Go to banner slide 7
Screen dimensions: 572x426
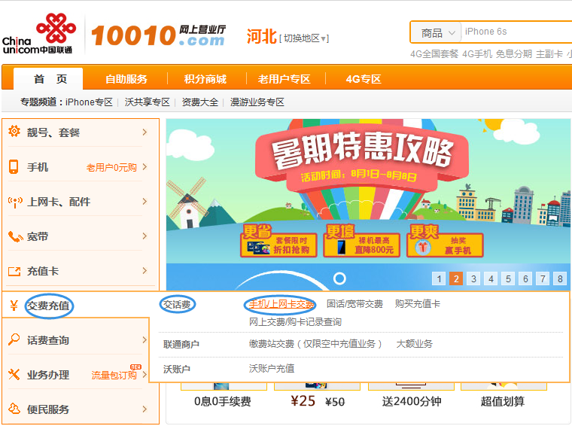point(543,278)
